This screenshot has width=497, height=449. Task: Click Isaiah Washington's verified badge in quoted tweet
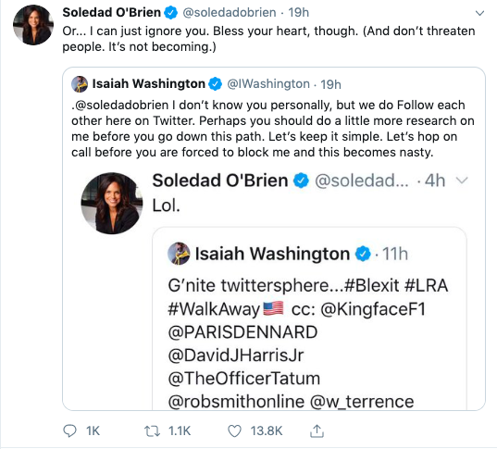[216, 84]
